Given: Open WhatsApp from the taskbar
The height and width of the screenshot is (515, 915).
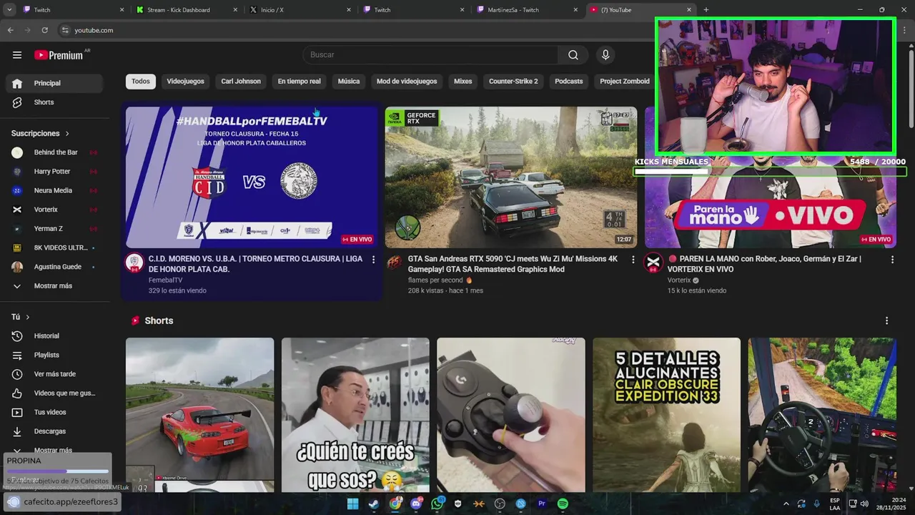Looking at the screenshot, I should (x=437, y=504).
